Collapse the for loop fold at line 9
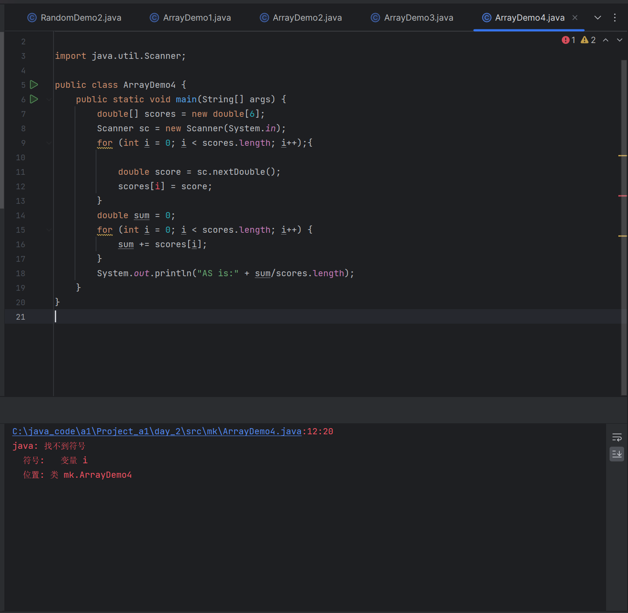The height and width of the screenshot is (613, 628). 49,143
